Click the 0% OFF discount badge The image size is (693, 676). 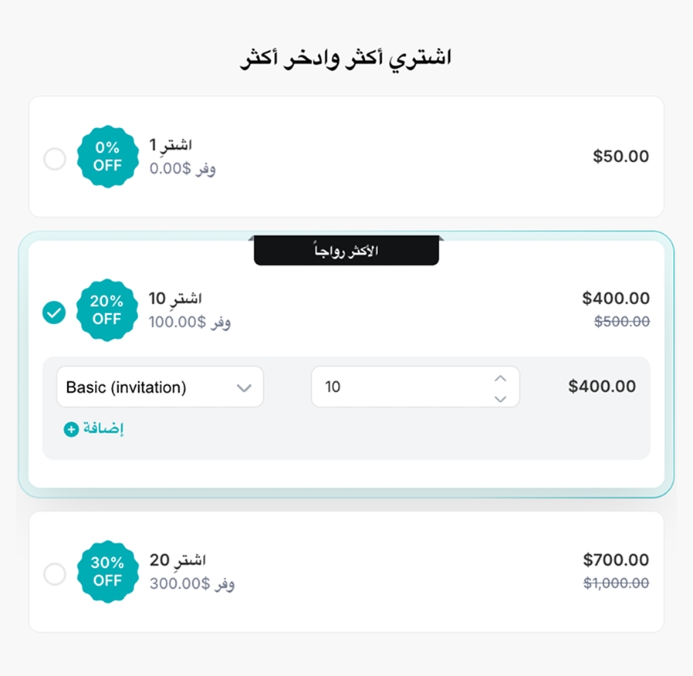tap(107, 157)
